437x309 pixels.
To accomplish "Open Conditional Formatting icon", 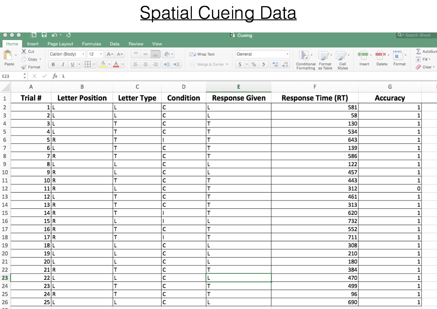I will pyautogui.click(x=304, y=56).
